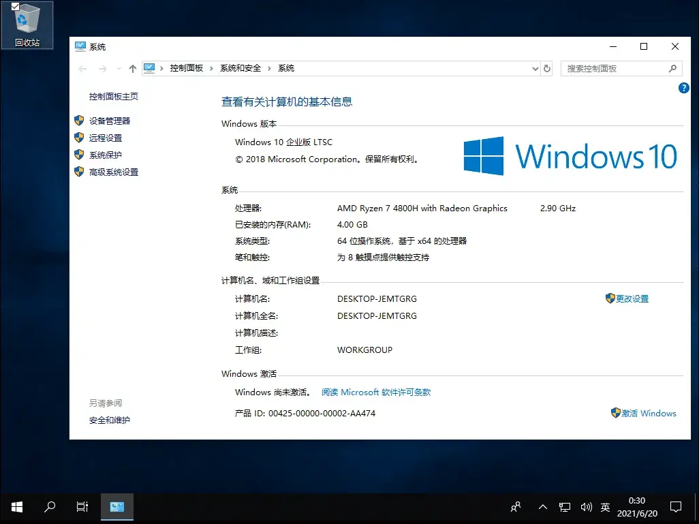Viewport: 699px width, 524px height.
Task: Click the forward navigation arrow
Action: click(102, 69)
